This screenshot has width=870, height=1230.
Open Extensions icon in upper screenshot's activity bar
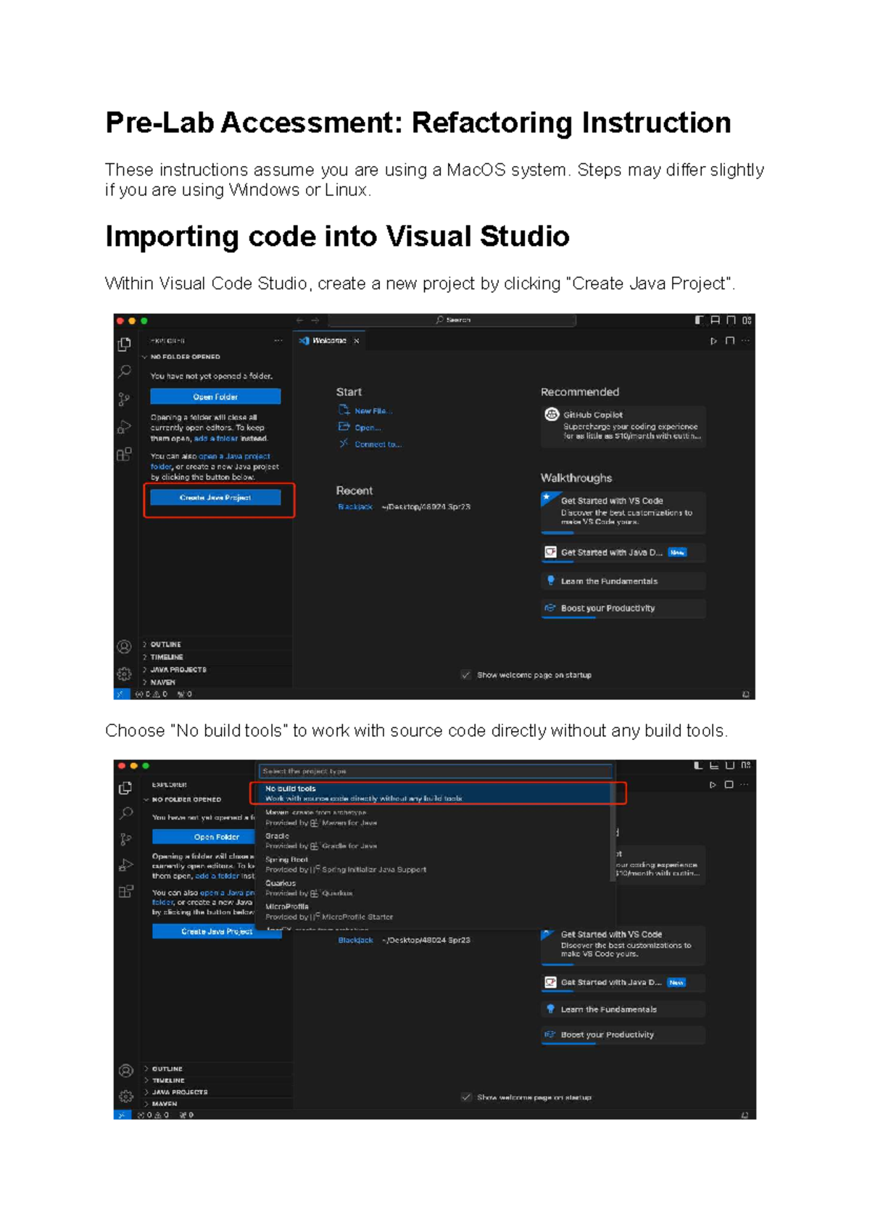pos(125,455)
